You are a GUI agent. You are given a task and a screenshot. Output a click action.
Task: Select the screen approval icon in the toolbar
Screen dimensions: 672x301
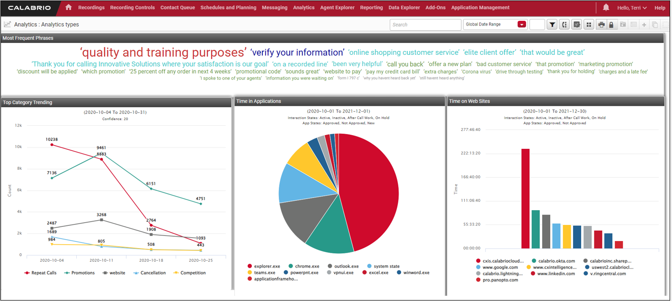[x=577, y=24]
